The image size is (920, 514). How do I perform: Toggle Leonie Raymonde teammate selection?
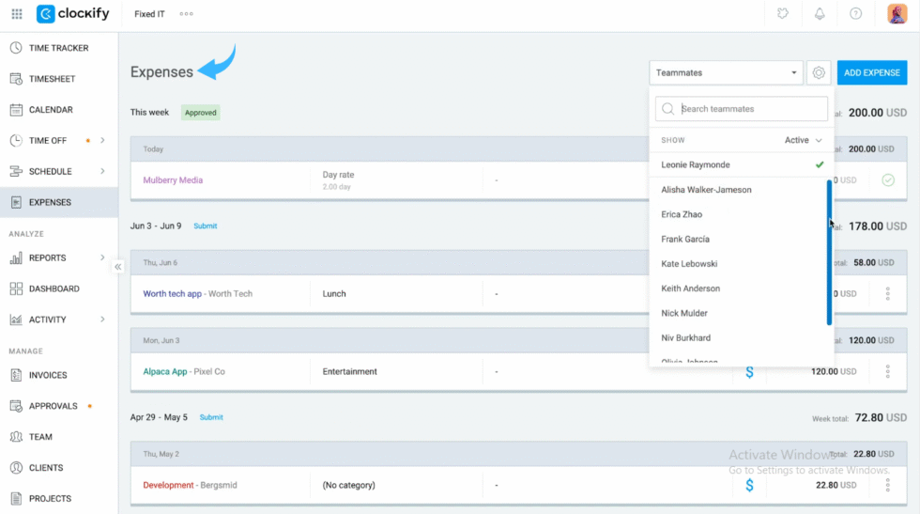tap(742, 165)
